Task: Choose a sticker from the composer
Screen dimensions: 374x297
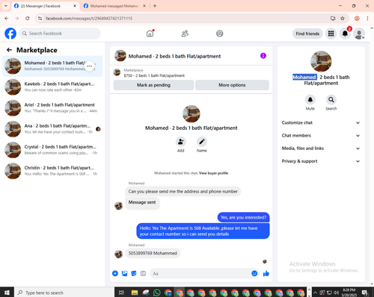Action: click(x=134, y=273)
